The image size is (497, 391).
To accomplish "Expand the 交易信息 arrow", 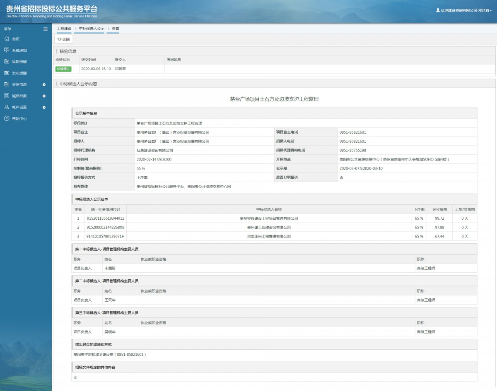I will pyautogui.click(x=44, y=84).
